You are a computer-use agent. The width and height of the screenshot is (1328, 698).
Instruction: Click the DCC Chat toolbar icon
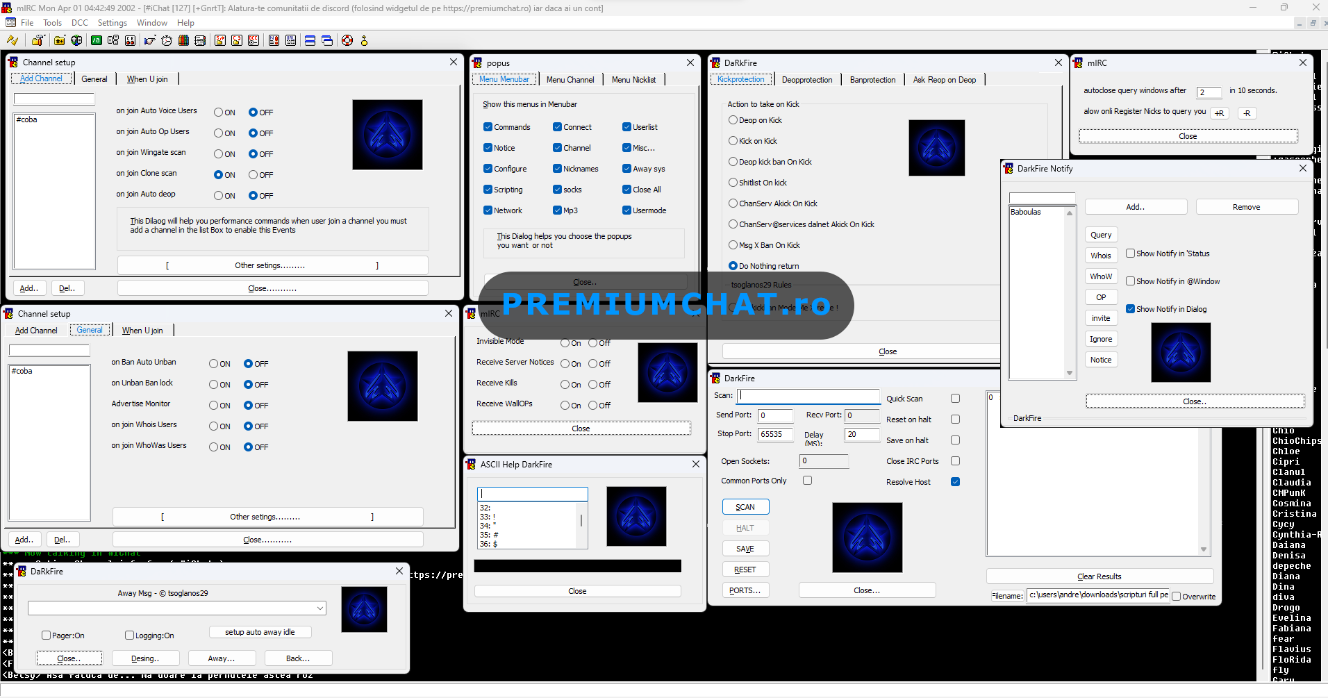[237, 40]
